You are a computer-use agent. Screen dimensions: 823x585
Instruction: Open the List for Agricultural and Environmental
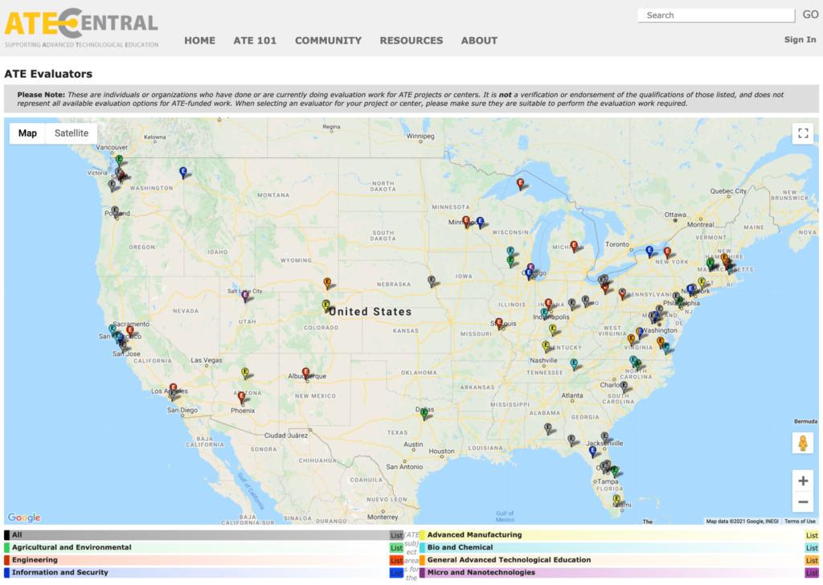pyautogui.click(x=396, y=548)
